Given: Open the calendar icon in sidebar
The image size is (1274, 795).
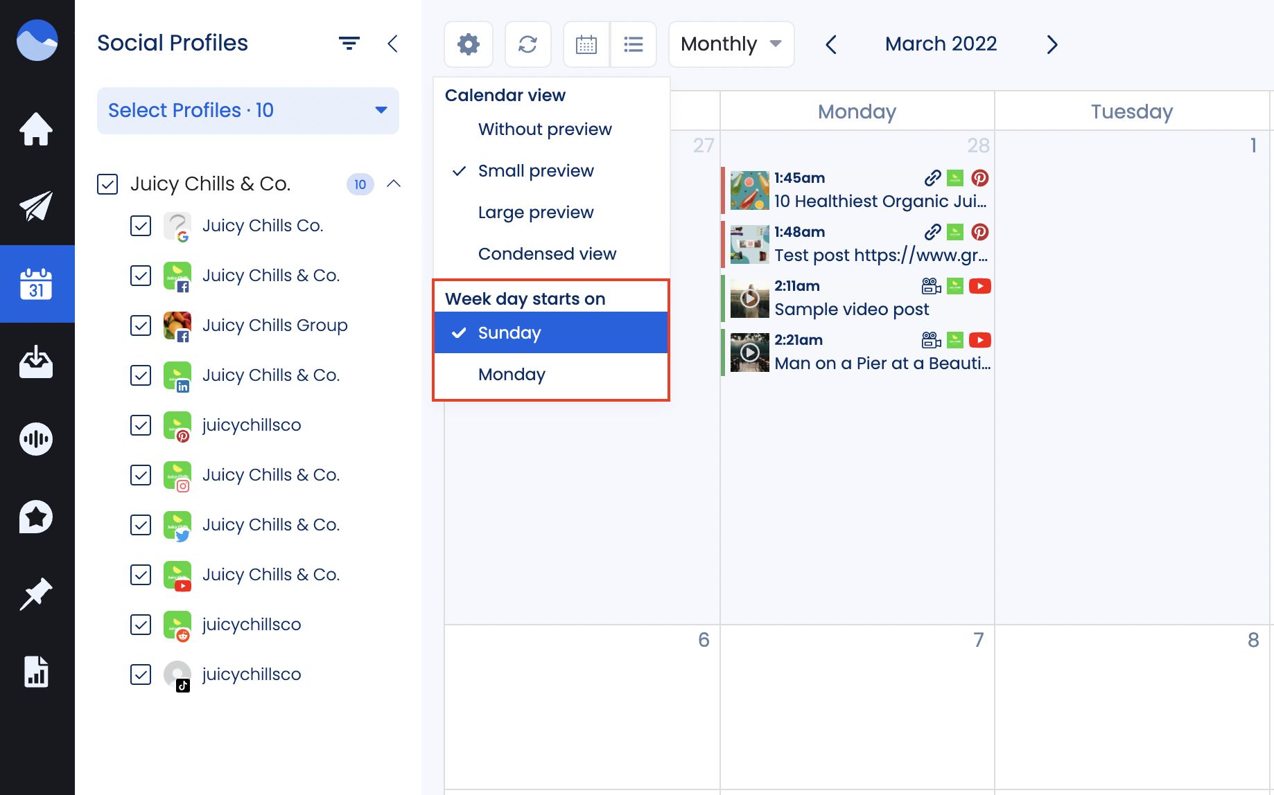Looking at the screenshot, I should [x=36, y=284].
